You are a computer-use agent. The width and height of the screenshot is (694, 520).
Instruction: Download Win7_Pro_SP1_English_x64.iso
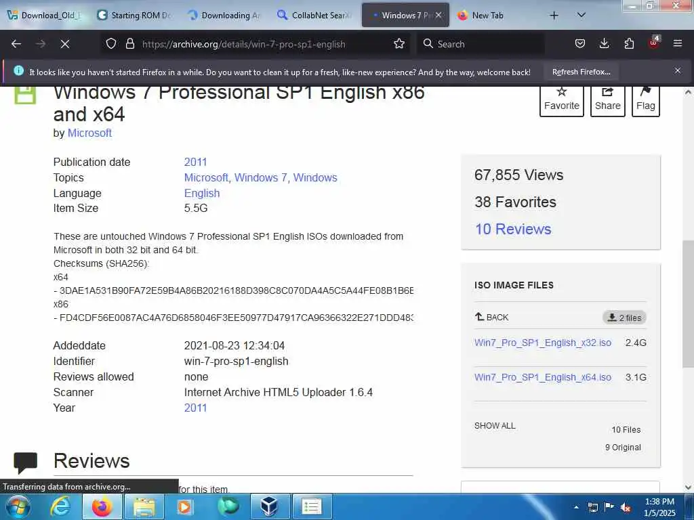543,377
